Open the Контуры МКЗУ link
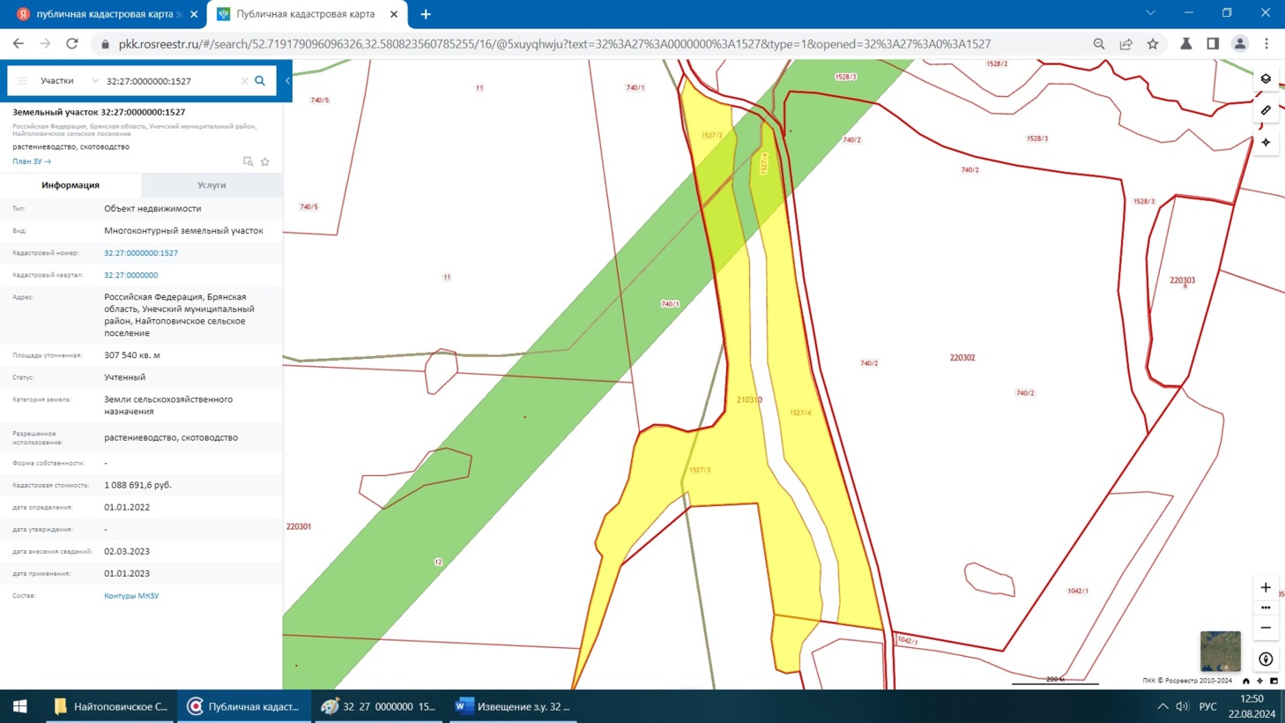The height and width of the screenshot is (723, 1285). coord(131,596)
